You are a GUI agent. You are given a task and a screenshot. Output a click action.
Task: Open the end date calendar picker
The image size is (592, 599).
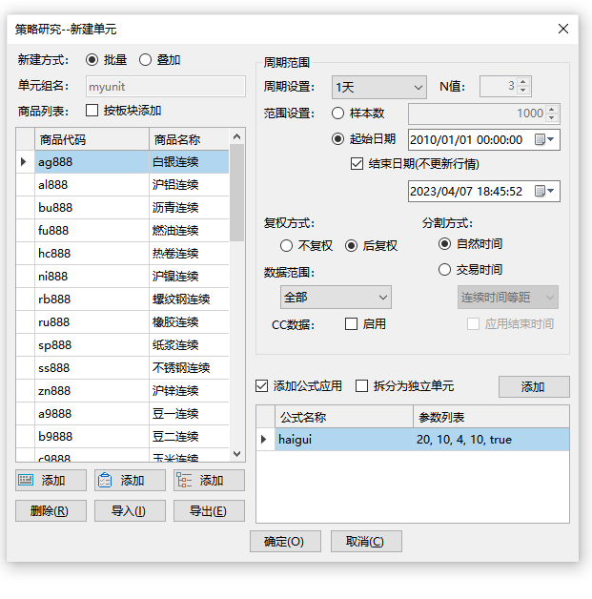pos(546,191)
